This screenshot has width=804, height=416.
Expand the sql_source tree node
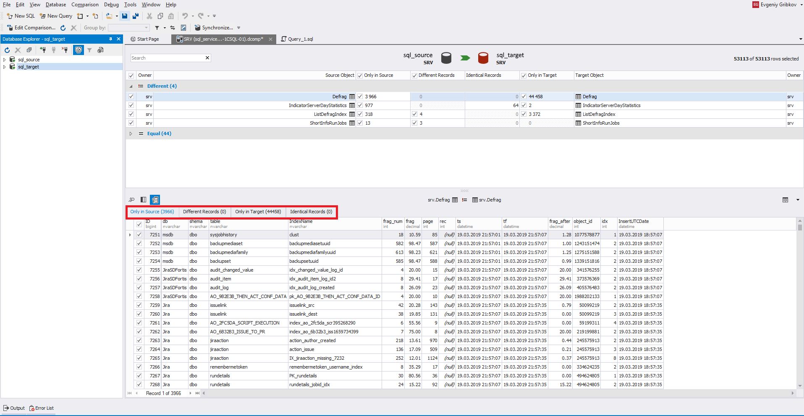[5, 60]
